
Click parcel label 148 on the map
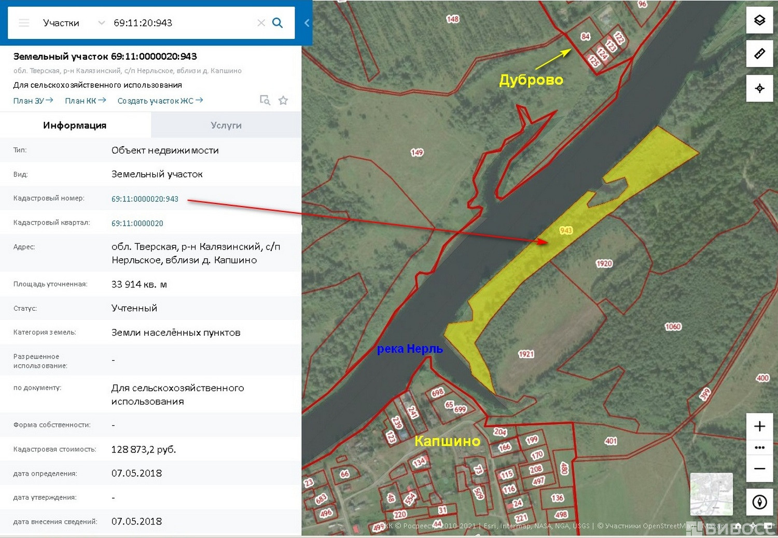coord(452,19)
